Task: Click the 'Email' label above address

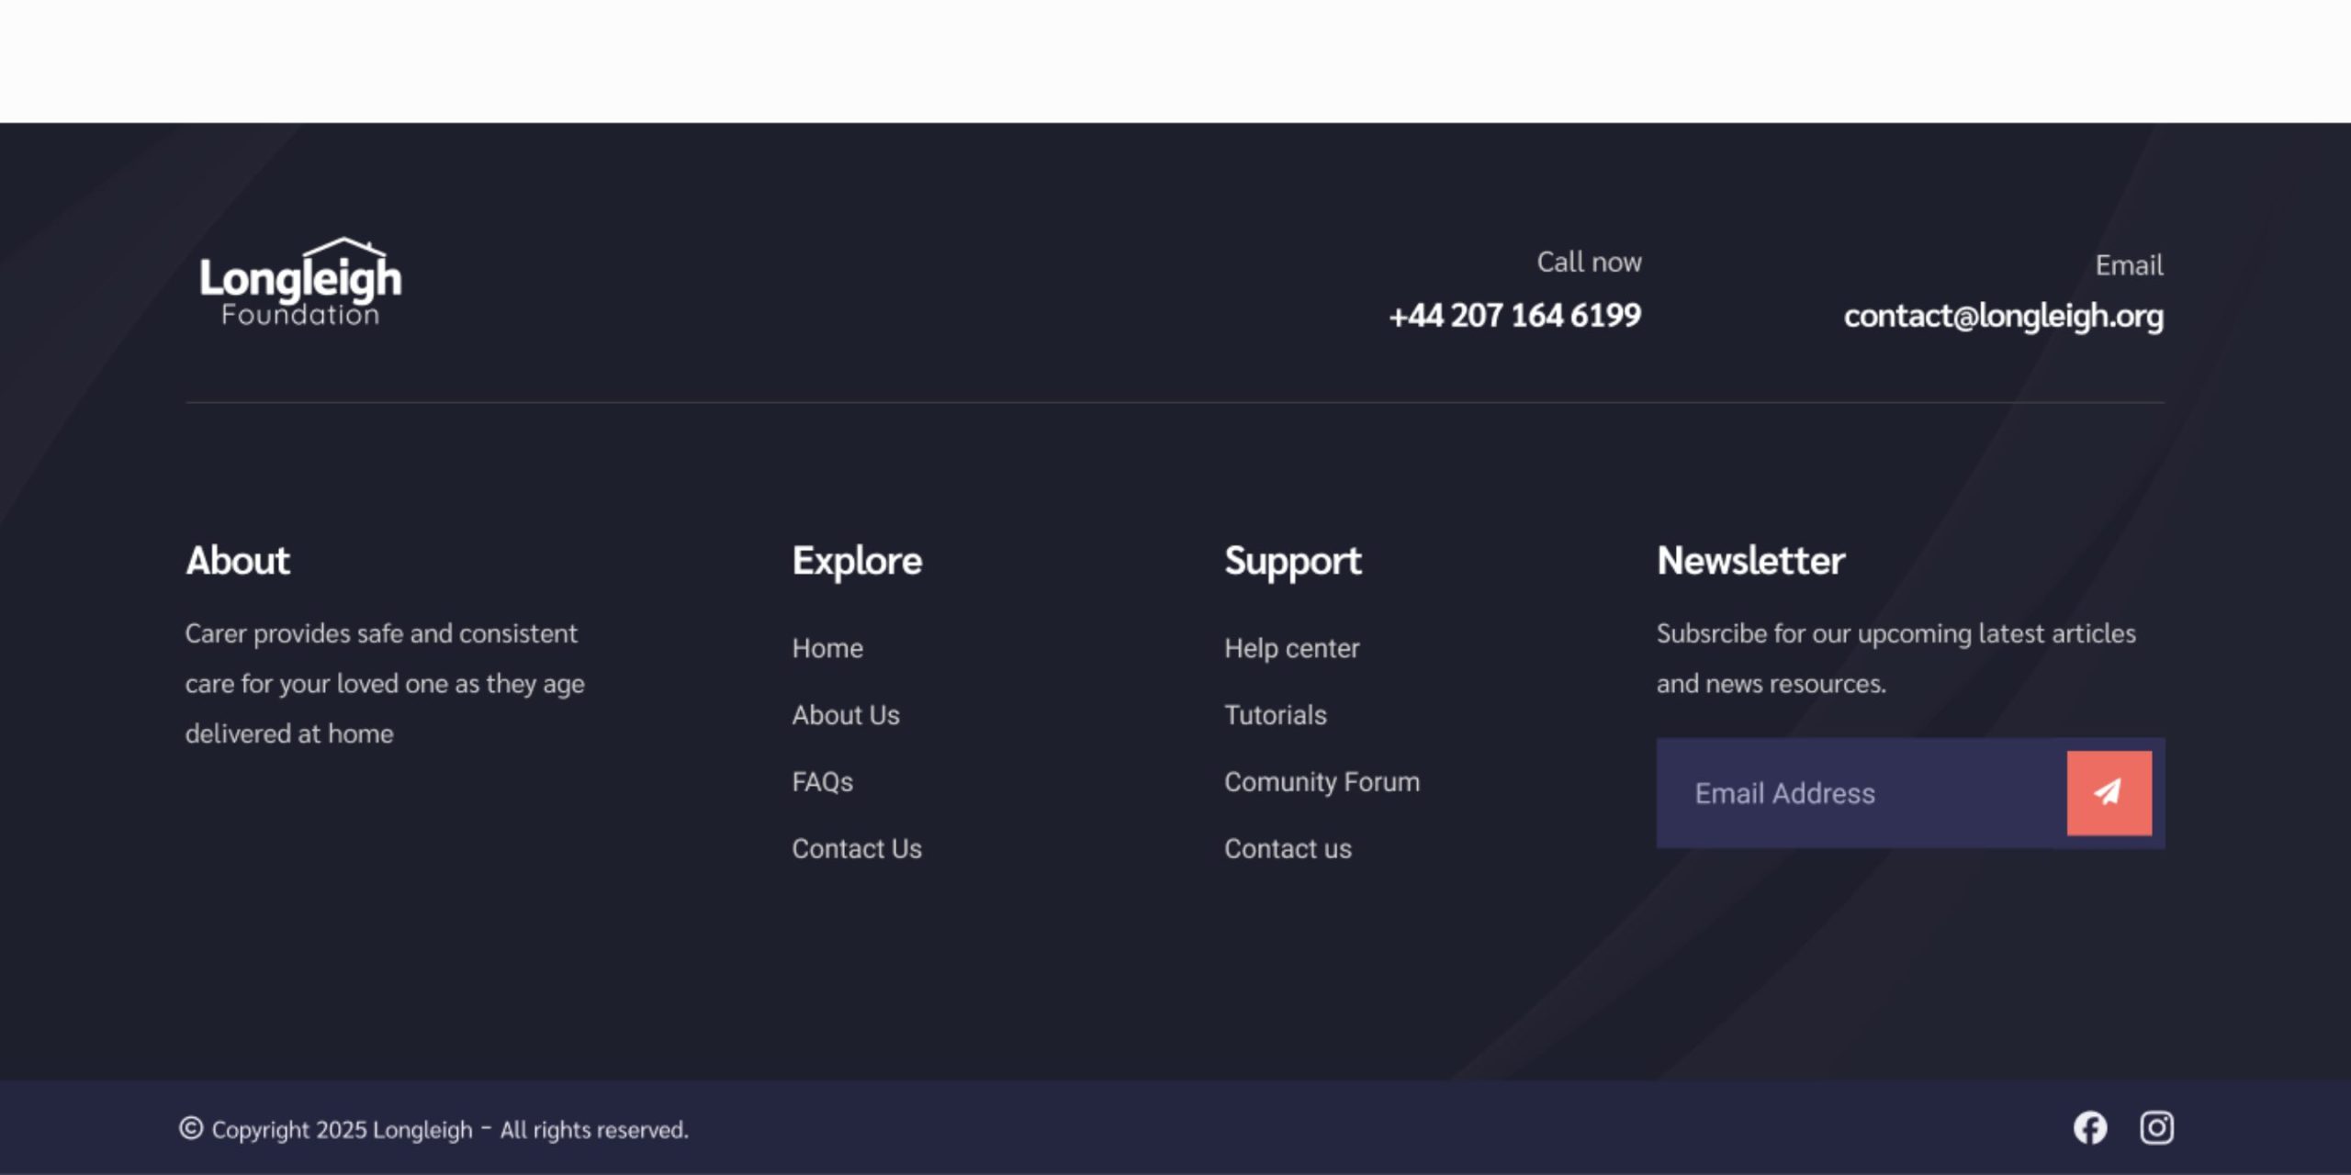Action: pos(2129,265)
